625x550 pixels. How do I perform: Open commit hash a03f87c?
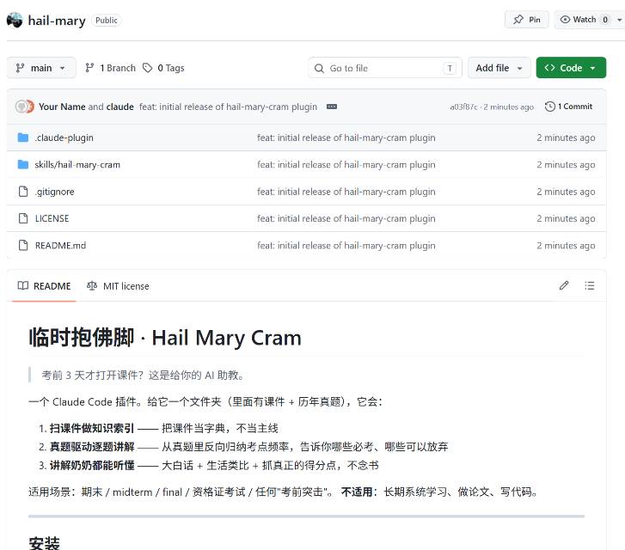[x=463, y=107]
